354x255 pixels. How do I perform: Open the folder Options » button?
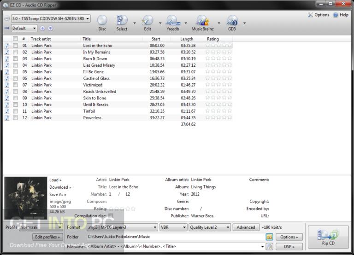[289, 237]
